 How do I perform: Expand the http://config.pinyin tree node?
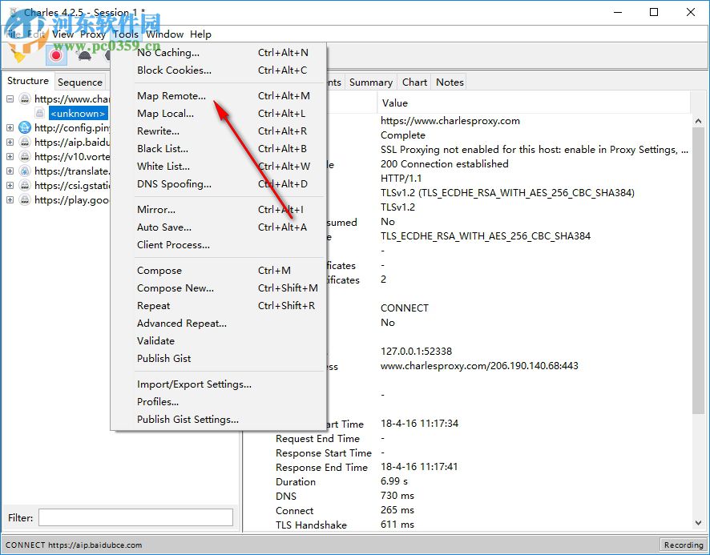10,127
